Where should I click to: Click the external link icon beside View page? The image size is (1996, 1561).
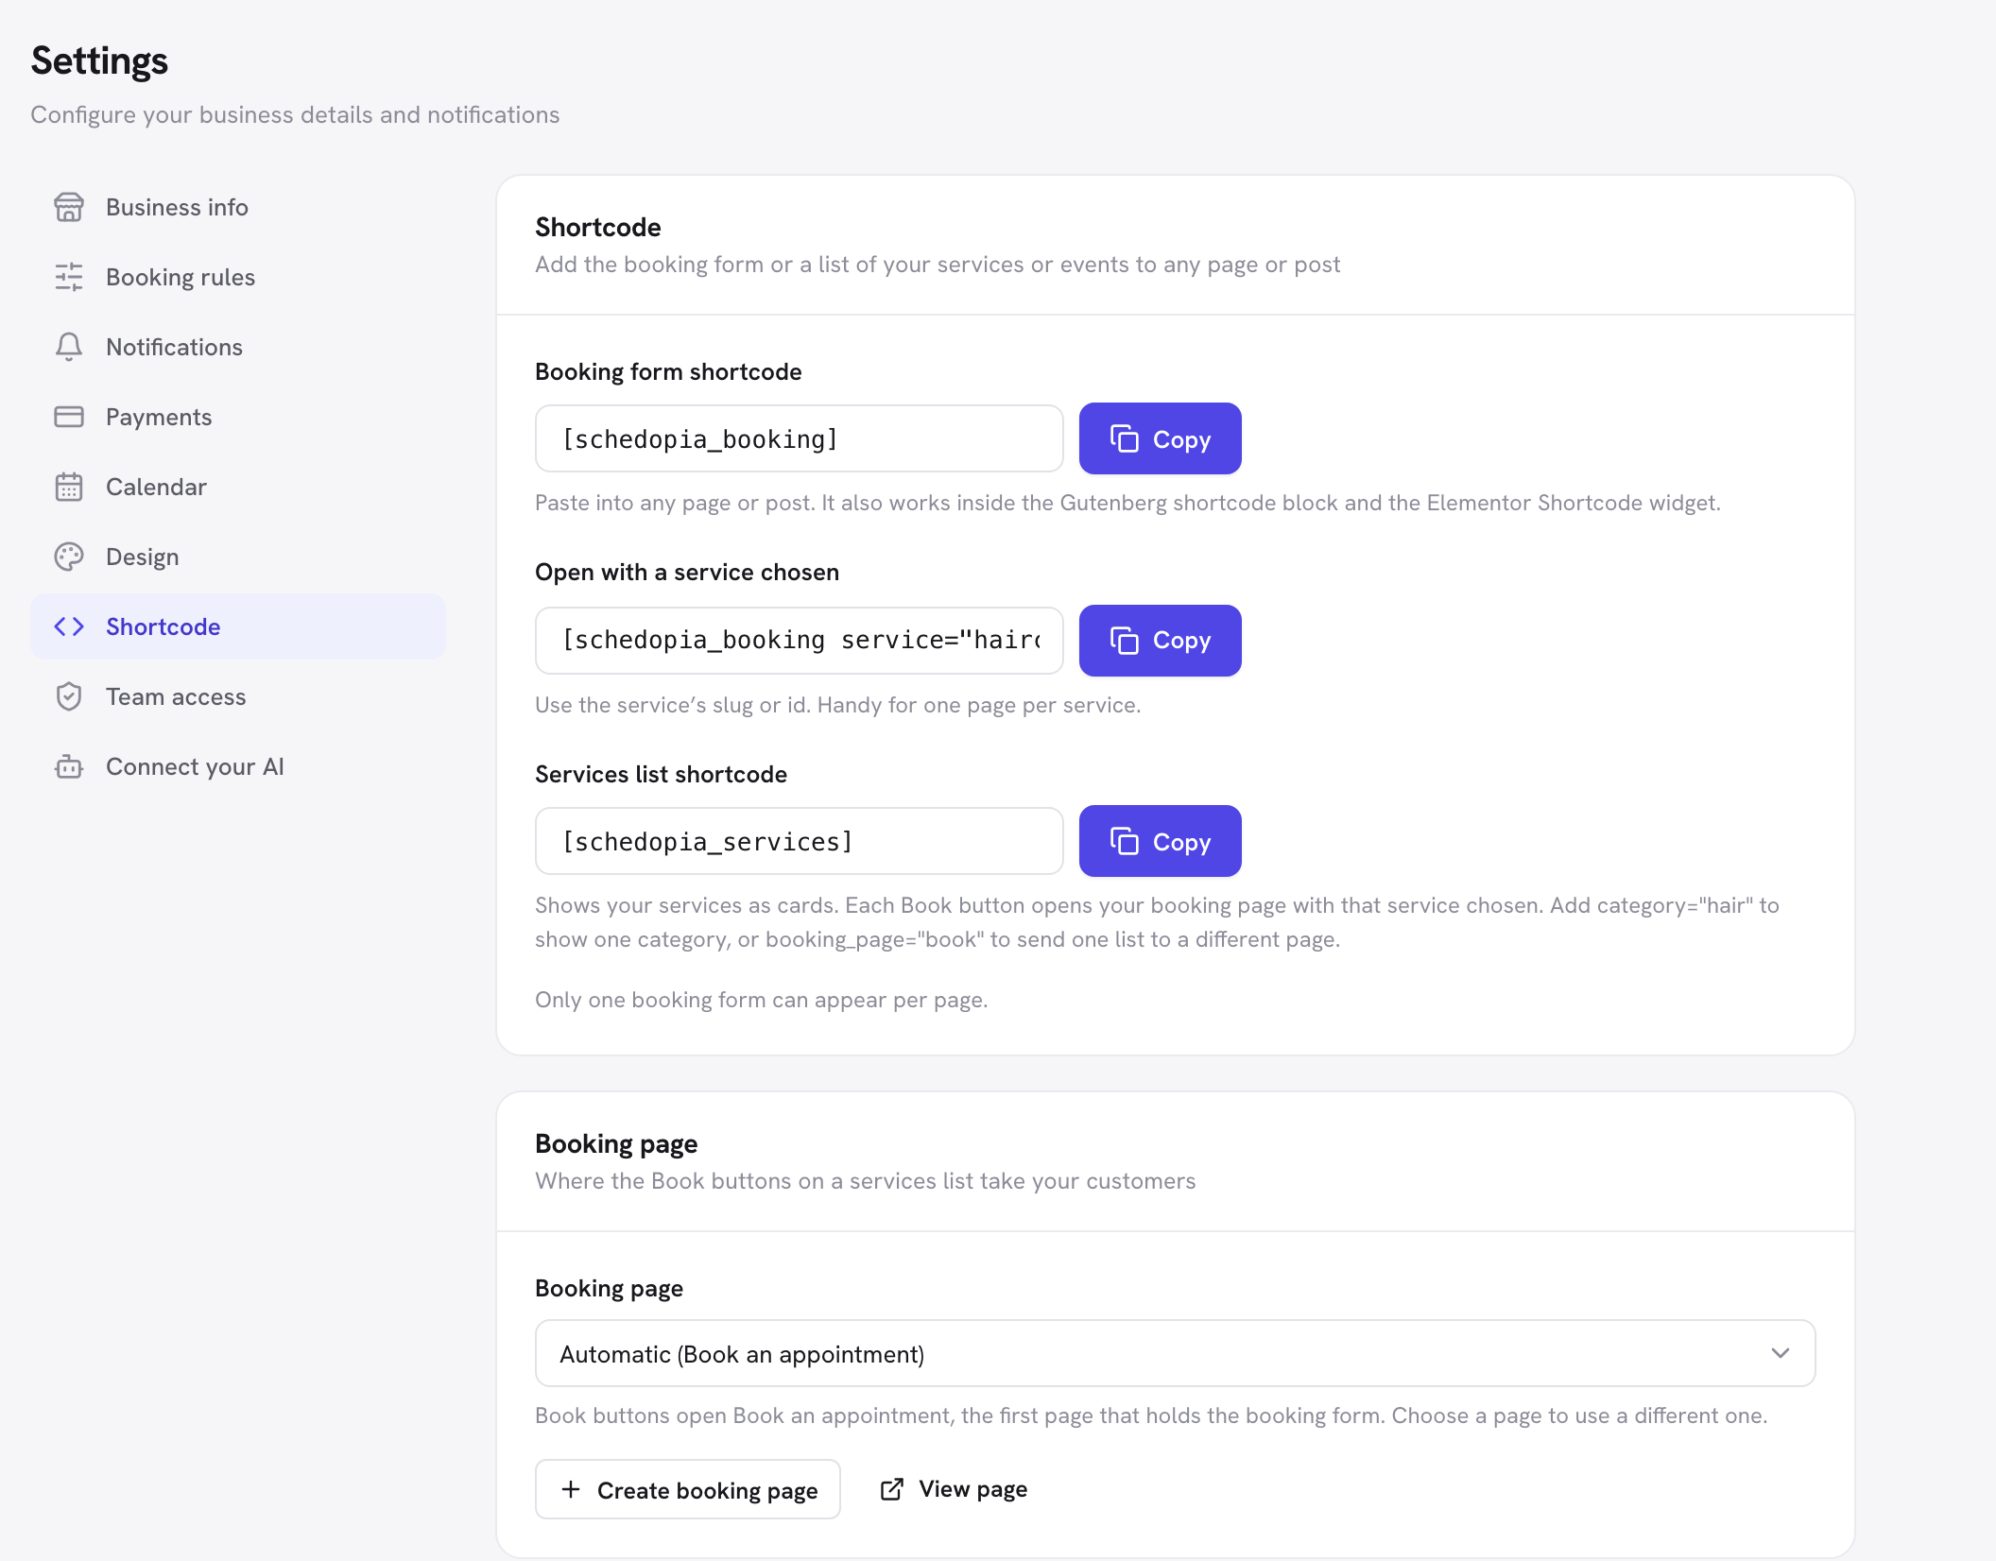tap(891, 1489)
